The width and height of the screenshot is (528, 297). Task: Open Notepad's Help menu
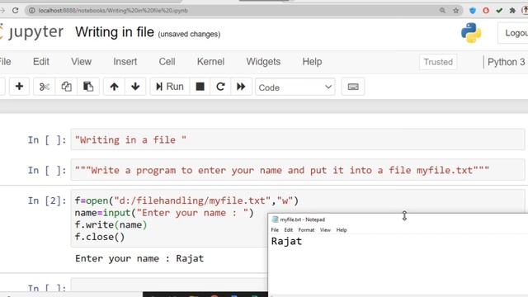tap(342, 230)
